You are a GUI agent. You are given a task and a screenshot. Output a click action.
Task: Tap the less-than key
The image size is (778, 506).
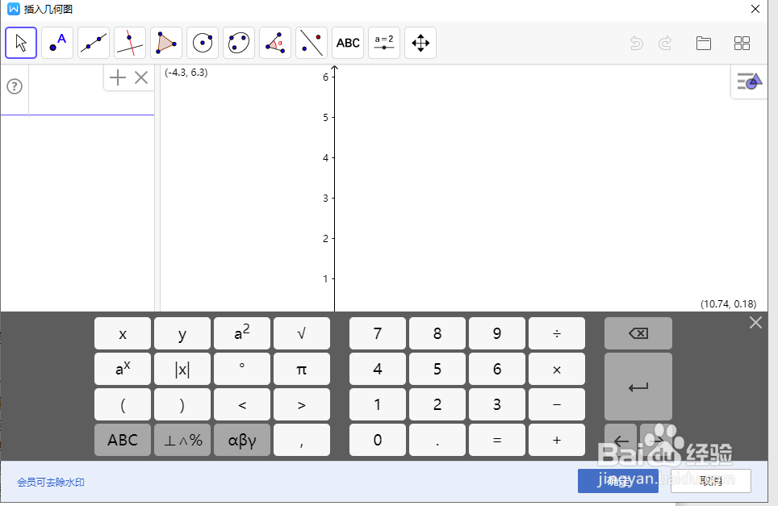click(x=242, y=404)
